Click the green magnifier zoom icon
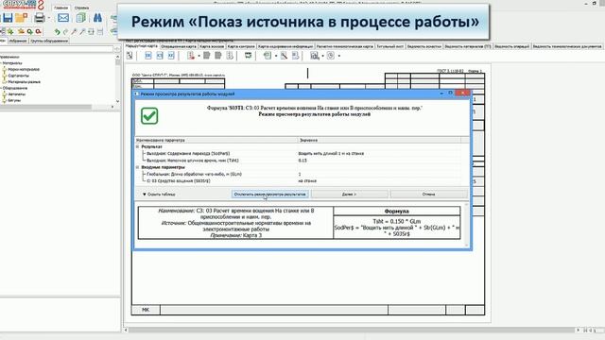The height and width of the screenshot is (340, 605). pyautogui.click(x=29, y=31)
